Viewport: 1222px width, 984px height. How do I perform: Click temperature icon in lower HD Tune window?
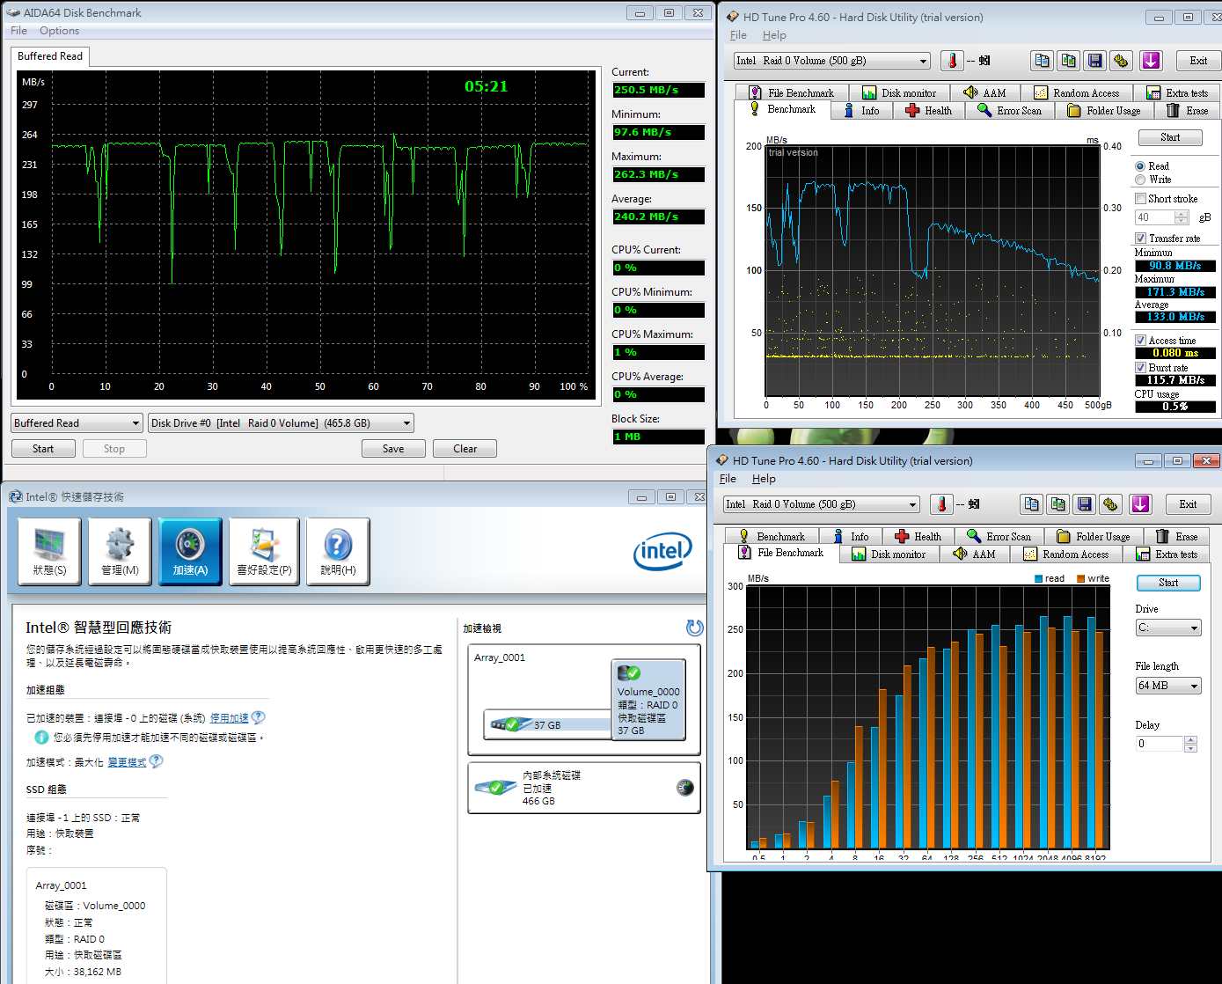[941, 504]
